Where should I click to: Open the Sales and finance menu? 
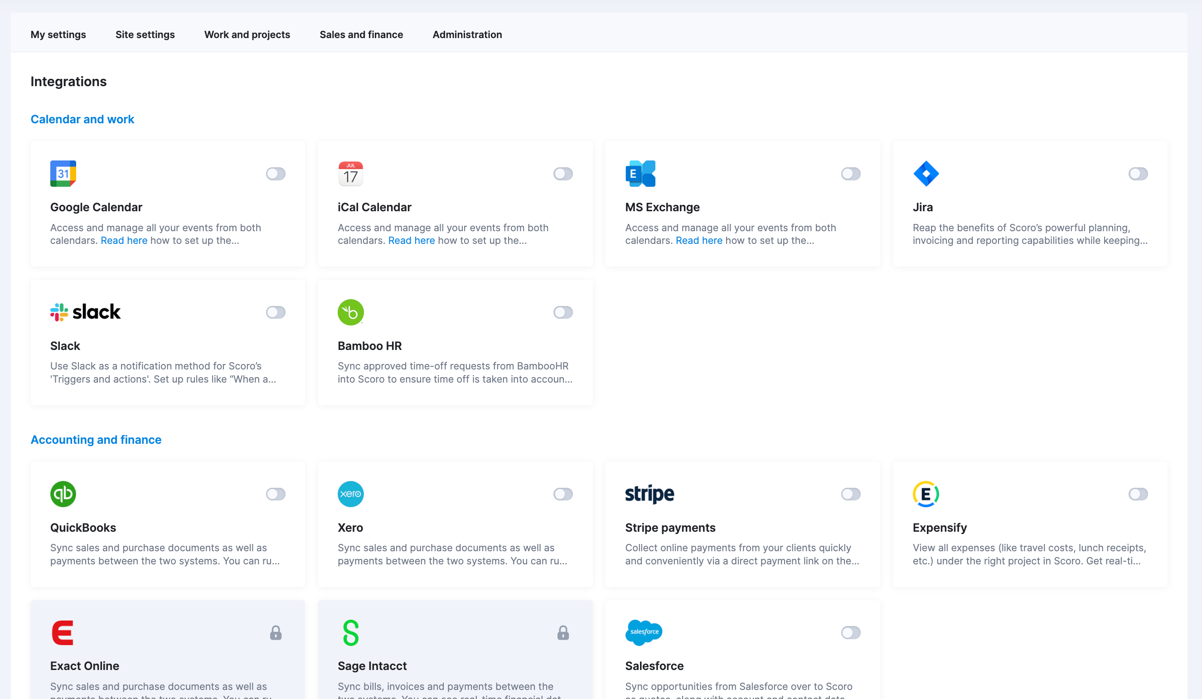pyautogui.click(x=361, y=34)
